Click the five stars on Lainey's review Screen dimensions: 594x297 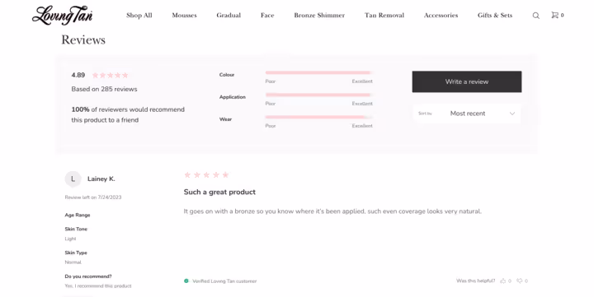click(x=206, y=174)
